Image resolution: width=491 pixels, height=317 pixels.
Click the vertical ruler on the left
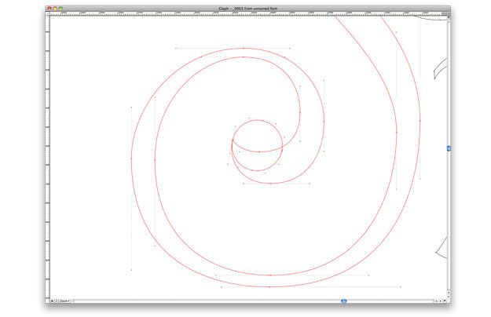(x=49, y=157)
